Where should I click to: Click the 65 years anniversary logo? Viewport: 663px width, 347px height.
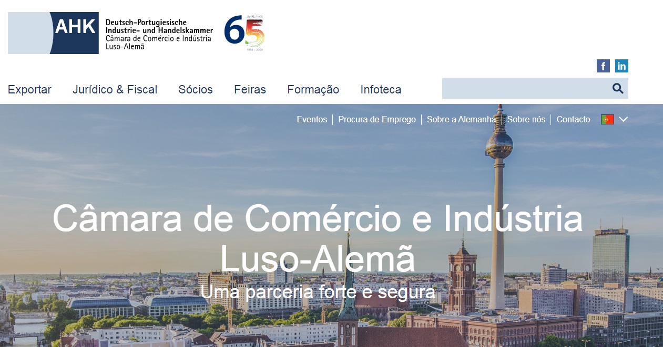coord(244,33)
